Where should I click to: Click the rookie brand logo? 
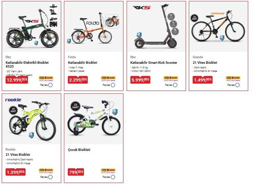13,100
